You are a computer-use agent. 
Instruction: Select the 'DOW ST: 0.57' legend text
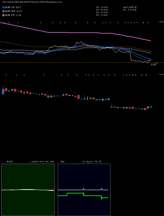[13, 7]
